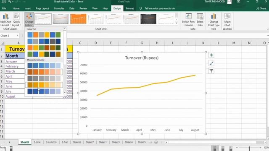The height and width of the screenshot is (151, 269).
Task: Click the Save icon in title bar
Action: pyautogui.click(x=4, y=2)
